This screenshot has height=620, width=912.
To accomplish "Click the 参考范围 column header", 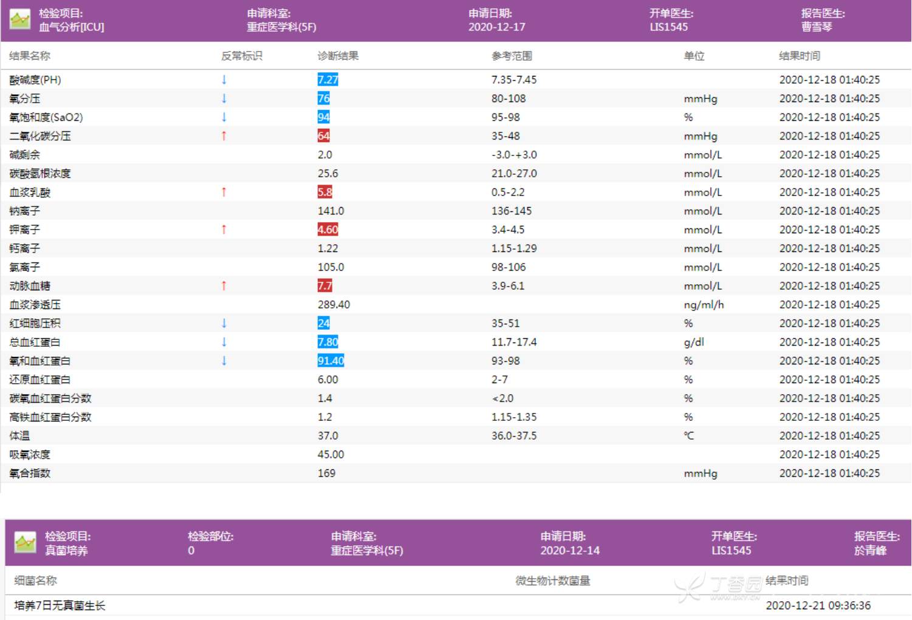I will (512, 56).
